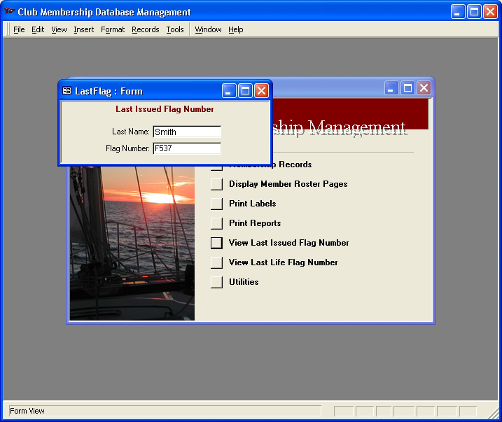Open the File menu
Screen dimensions: 502x422
coord(19,29)
